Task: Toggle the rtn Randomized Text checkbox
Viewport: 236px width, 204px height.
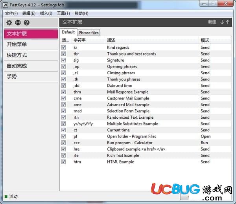Action: pos(63,117)
